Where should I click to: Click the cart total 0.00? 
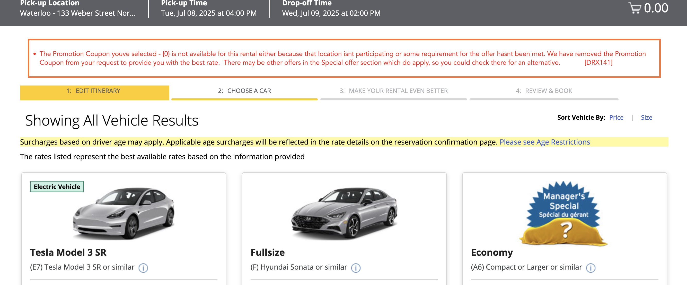(656, 8)
